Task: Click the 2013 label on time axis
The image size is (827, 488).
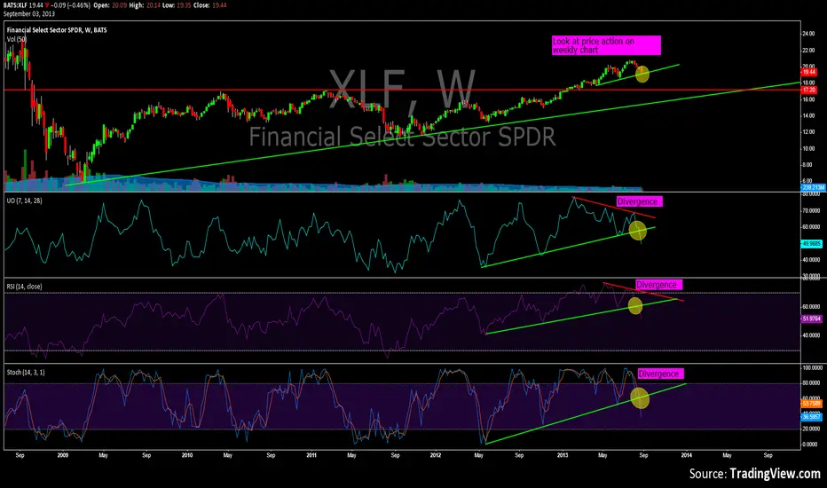Action: (563, 455)
